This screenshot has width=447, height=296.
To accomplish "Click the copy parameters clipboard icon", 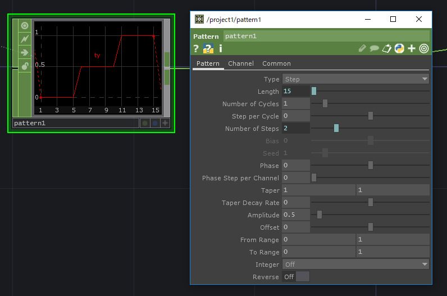I will coord(386,48).
